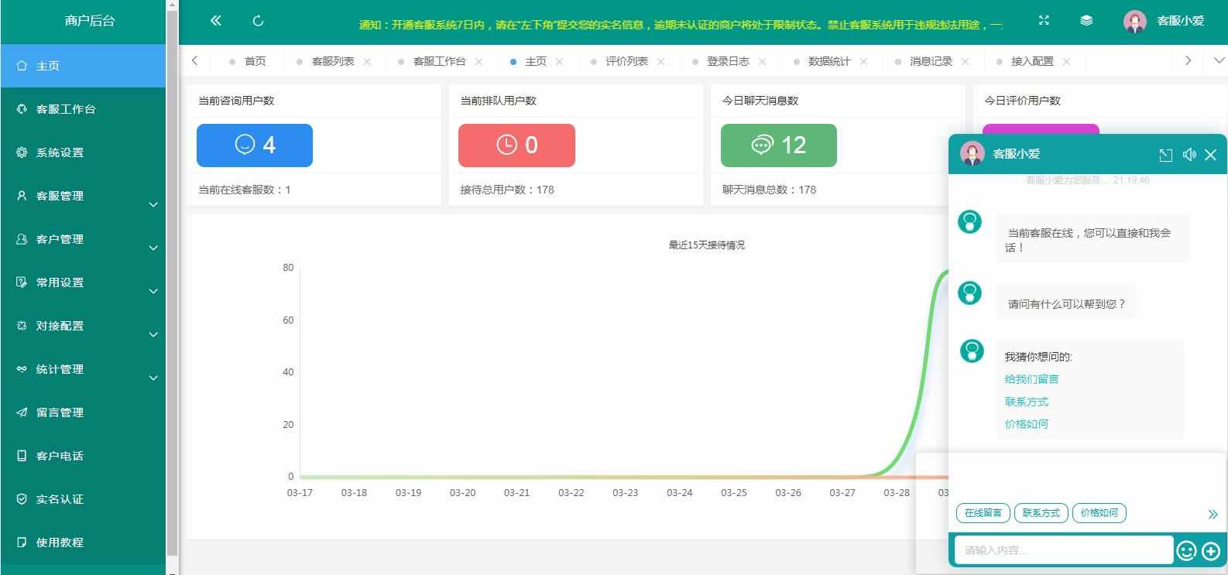Expand 对接配置 submenu chevron
The height and width of the screenshot is (575, 1228).
tap(153, 335)
